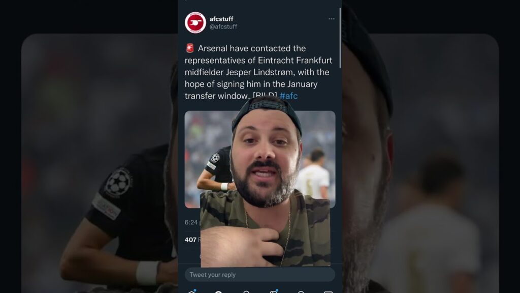Tap the Communities tab icon

(x=274, y=291)
